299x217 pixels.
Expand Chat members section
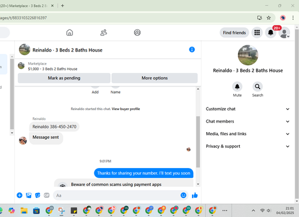click(248, 121)
